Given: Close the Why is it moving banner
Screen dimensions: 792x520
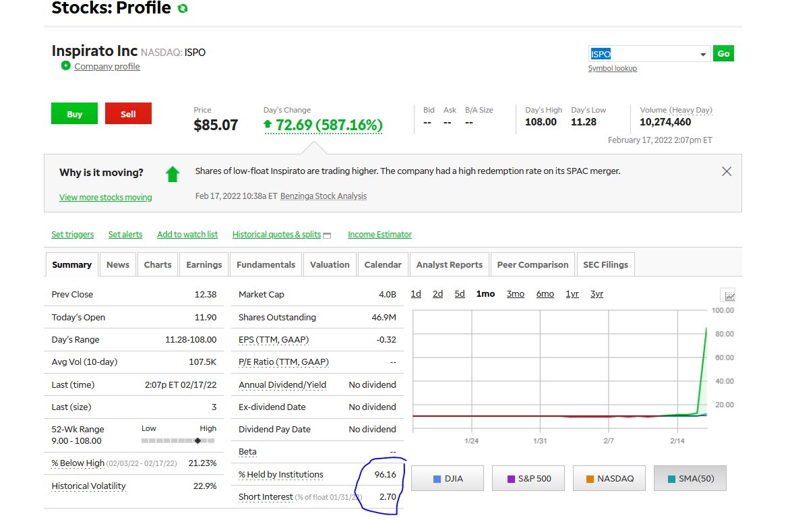Looking at the screenshot, I should point(727,171).
